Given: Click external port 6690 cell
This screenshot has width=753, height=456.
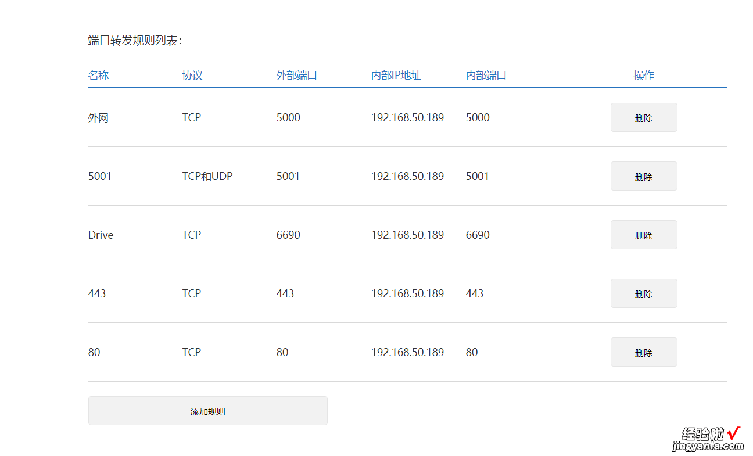Looking at the screenshot, I should (288, 235).
